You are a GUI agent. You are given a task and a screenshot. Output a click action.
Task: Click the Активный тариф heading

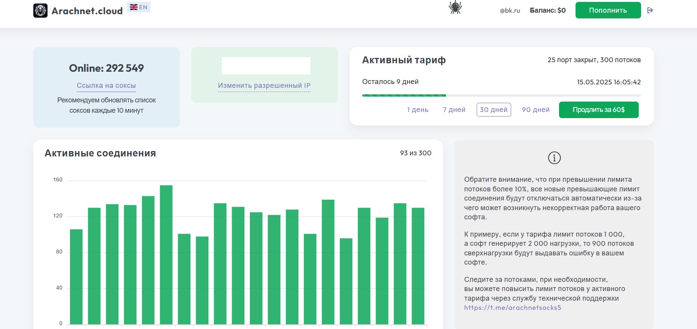(404, 60)
